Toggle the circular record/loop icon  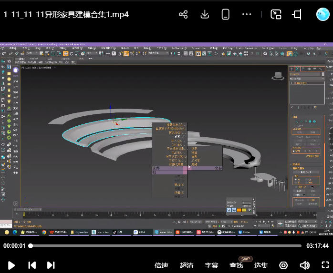click(x=283, y=265)
